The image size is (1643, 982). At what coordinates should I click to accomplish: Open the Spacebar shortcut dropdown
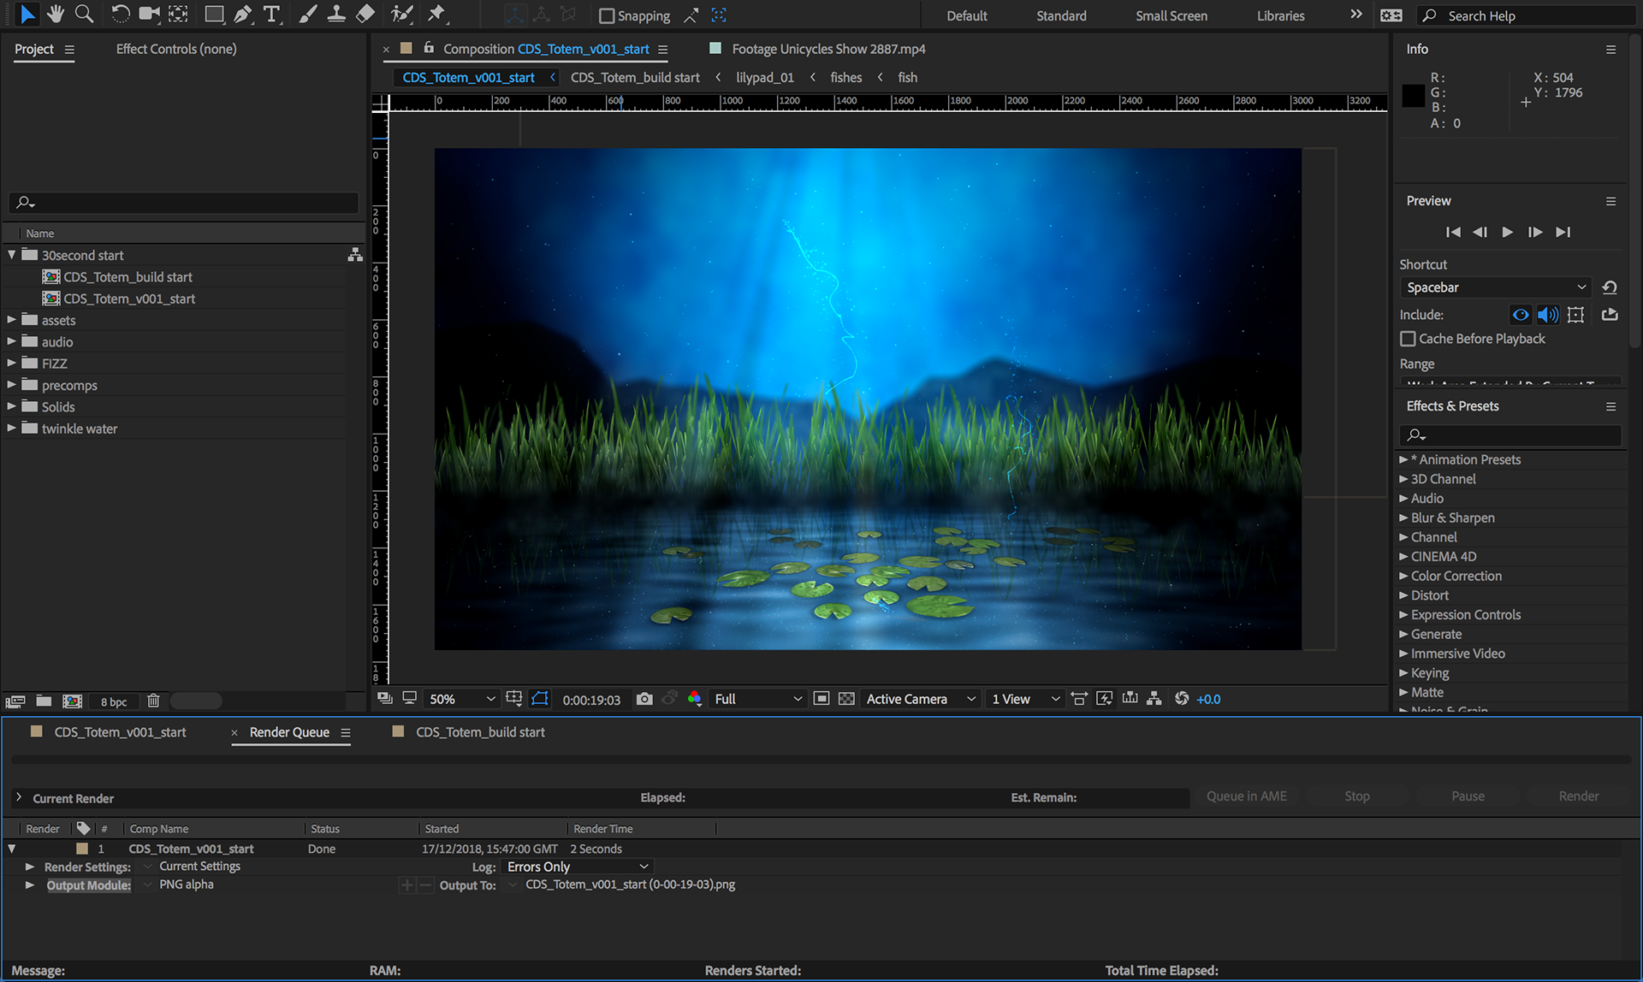coord(1497,287)
